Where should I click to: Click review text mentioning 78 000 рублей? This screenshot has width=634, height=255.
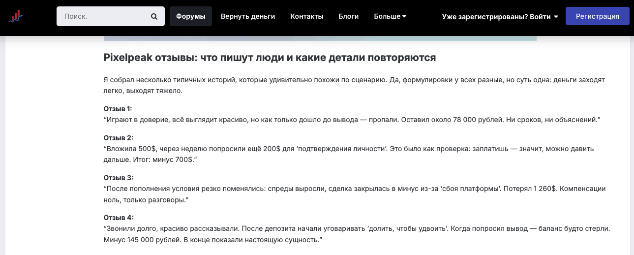pyautogui.click(x=352, y=120)
